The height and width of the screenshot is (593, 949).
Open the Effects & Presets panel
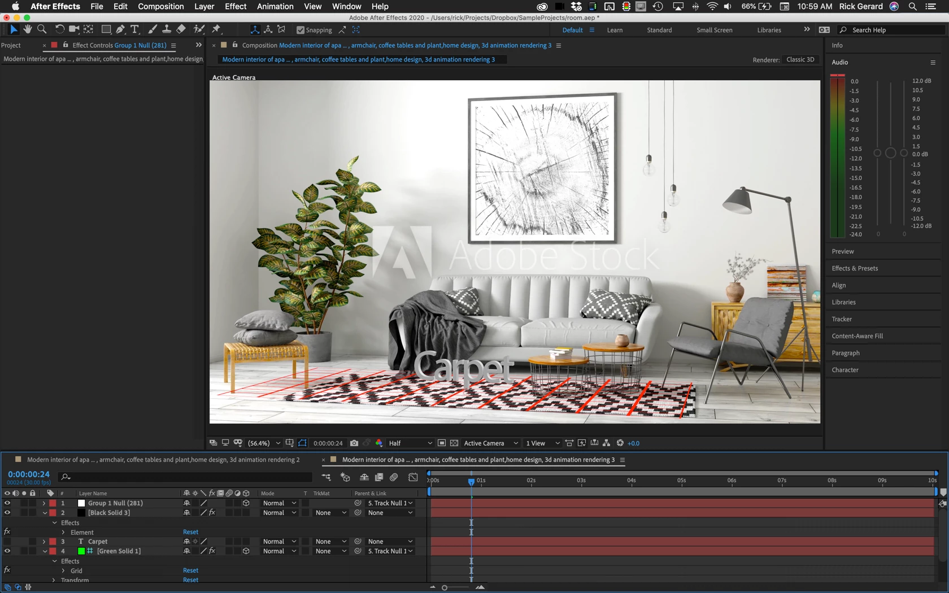click(x=855, y=268)
